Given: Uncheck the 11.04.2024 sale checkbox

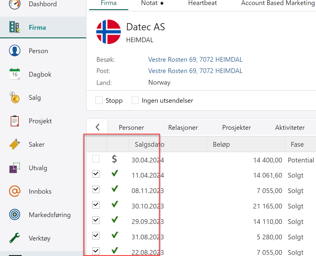Looking at the screenshot, I should tap(96, 174).
